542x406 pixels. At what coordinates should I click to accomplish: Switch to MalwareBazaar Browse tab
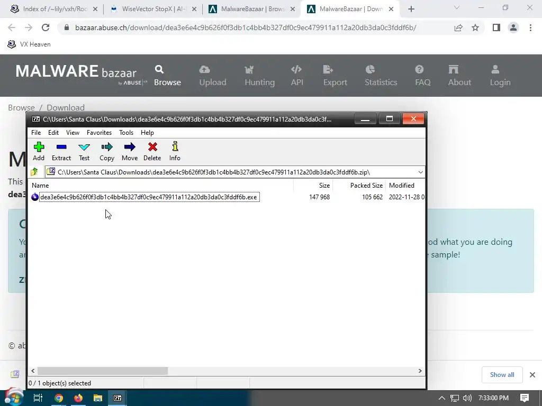pyautogui.click(x=252, y=9)
